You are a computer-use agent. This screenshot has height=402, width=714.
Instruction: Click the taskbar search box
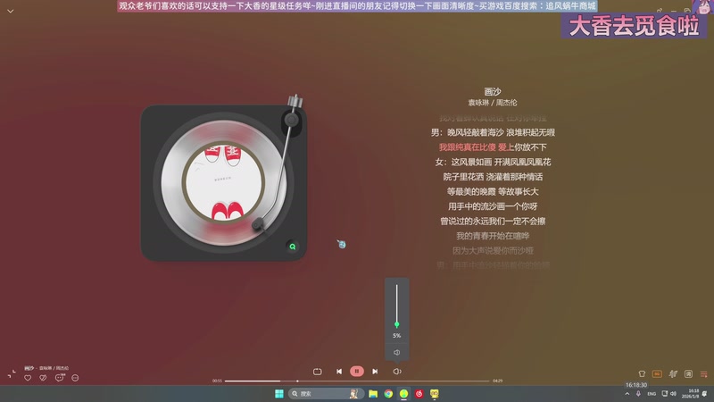click(326, 393)
